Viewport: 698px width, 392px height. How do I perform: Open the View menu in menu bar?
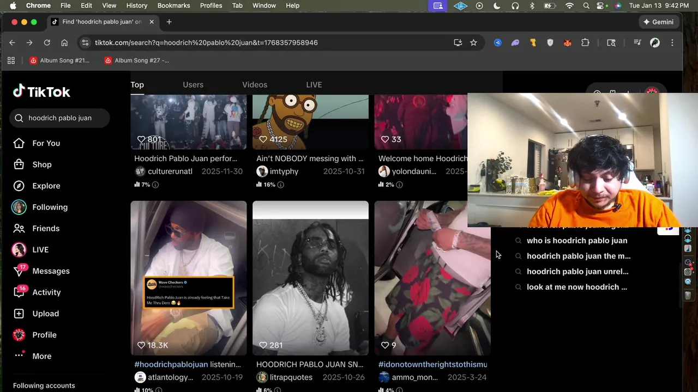click(x=109, y=5)
